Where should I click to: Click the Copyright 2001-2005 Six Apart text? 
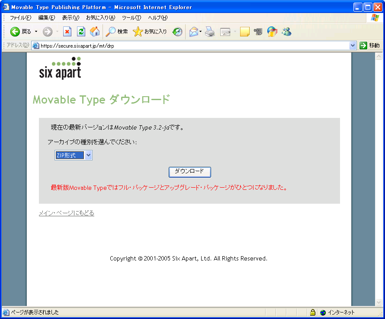tap(189, 258)
